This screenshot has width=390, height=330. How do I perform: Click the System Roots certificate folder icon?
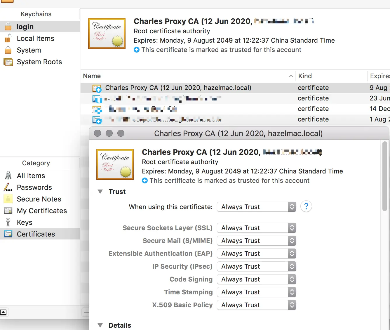pos(8,62)
